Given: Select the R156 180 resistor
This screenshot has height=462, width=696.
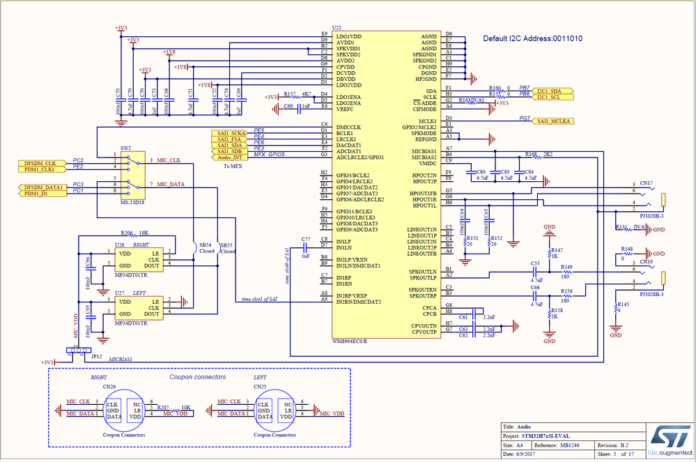Looking at the screenshot, I should tap(566, 295).
